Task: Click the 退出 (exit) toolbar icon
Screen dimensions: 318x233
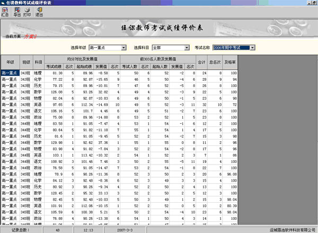Action: (x=39, y=12)
